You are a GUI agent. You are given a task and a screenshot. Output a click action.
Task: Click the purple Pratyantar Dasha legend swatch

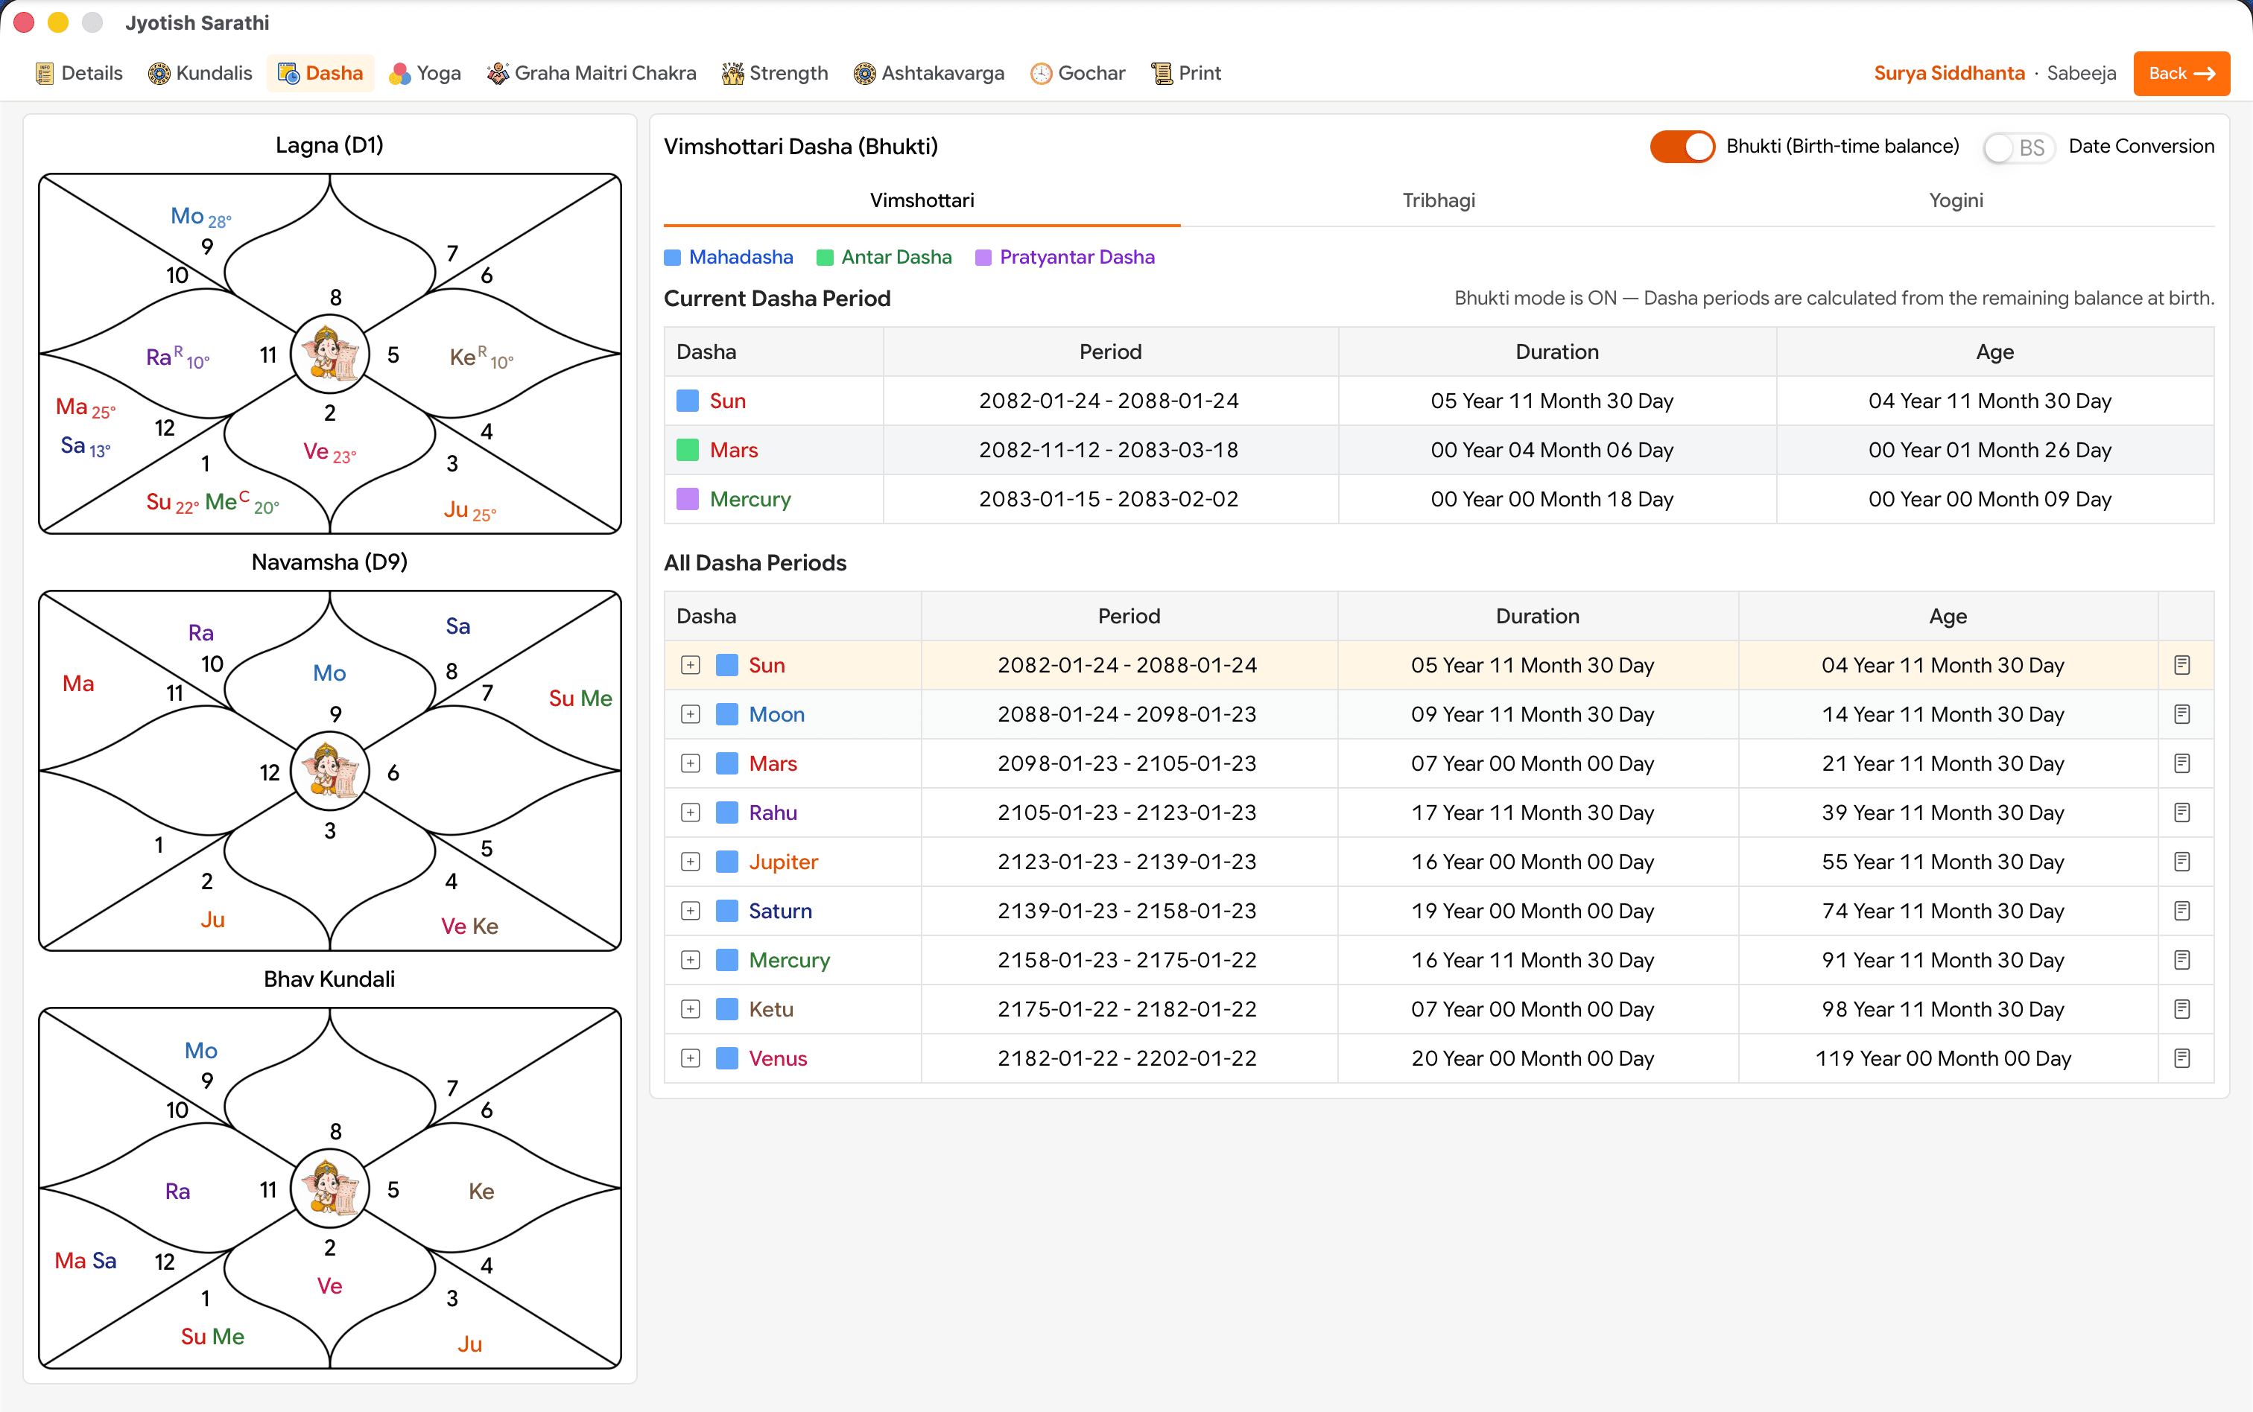pyautogui.click(x=983, y=258)
